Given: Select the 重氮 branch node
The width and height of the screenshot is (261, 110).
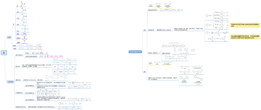Looking at the screenshot, I should pos(145,30).
